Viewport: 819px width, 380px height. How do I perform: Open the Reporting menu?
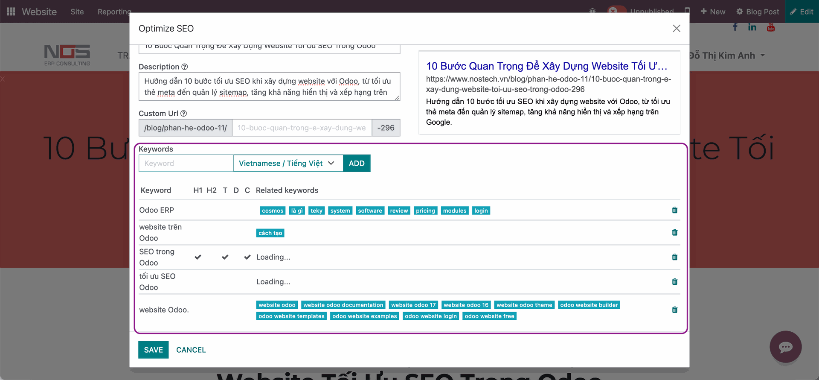tap(114, 12)
